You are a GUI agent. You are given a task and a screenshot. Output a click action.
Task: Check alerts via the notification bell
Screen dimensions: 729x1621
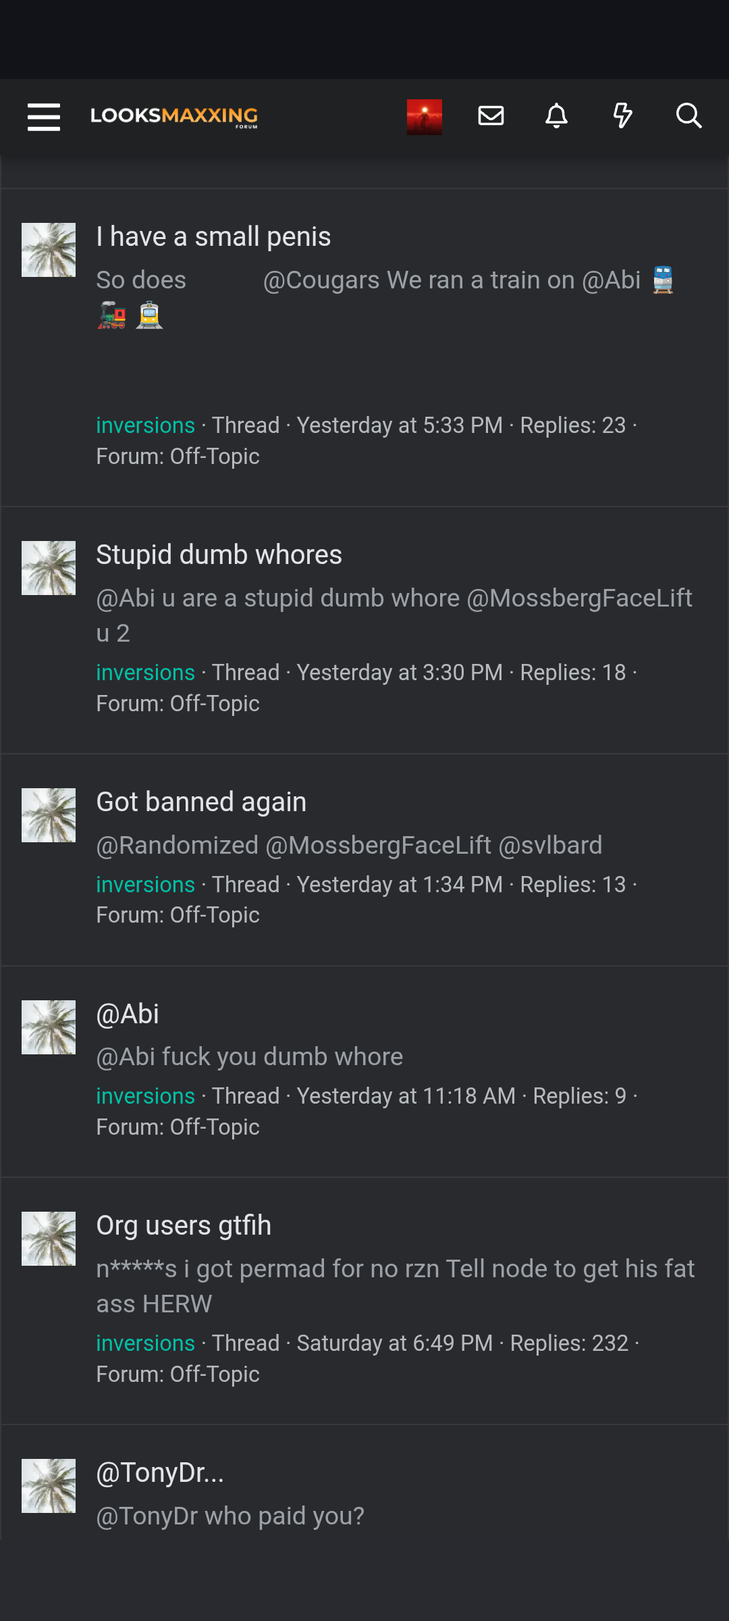556,116
